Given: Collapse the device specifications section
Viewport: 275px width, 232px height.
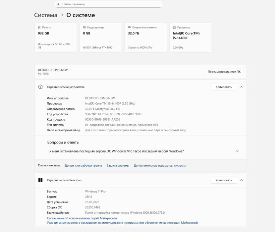Looking at the screenshot, I should point(242,87).
